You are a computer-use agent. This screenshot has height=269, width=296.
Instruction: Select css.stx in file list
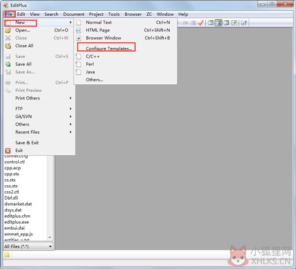click(11, 186)
